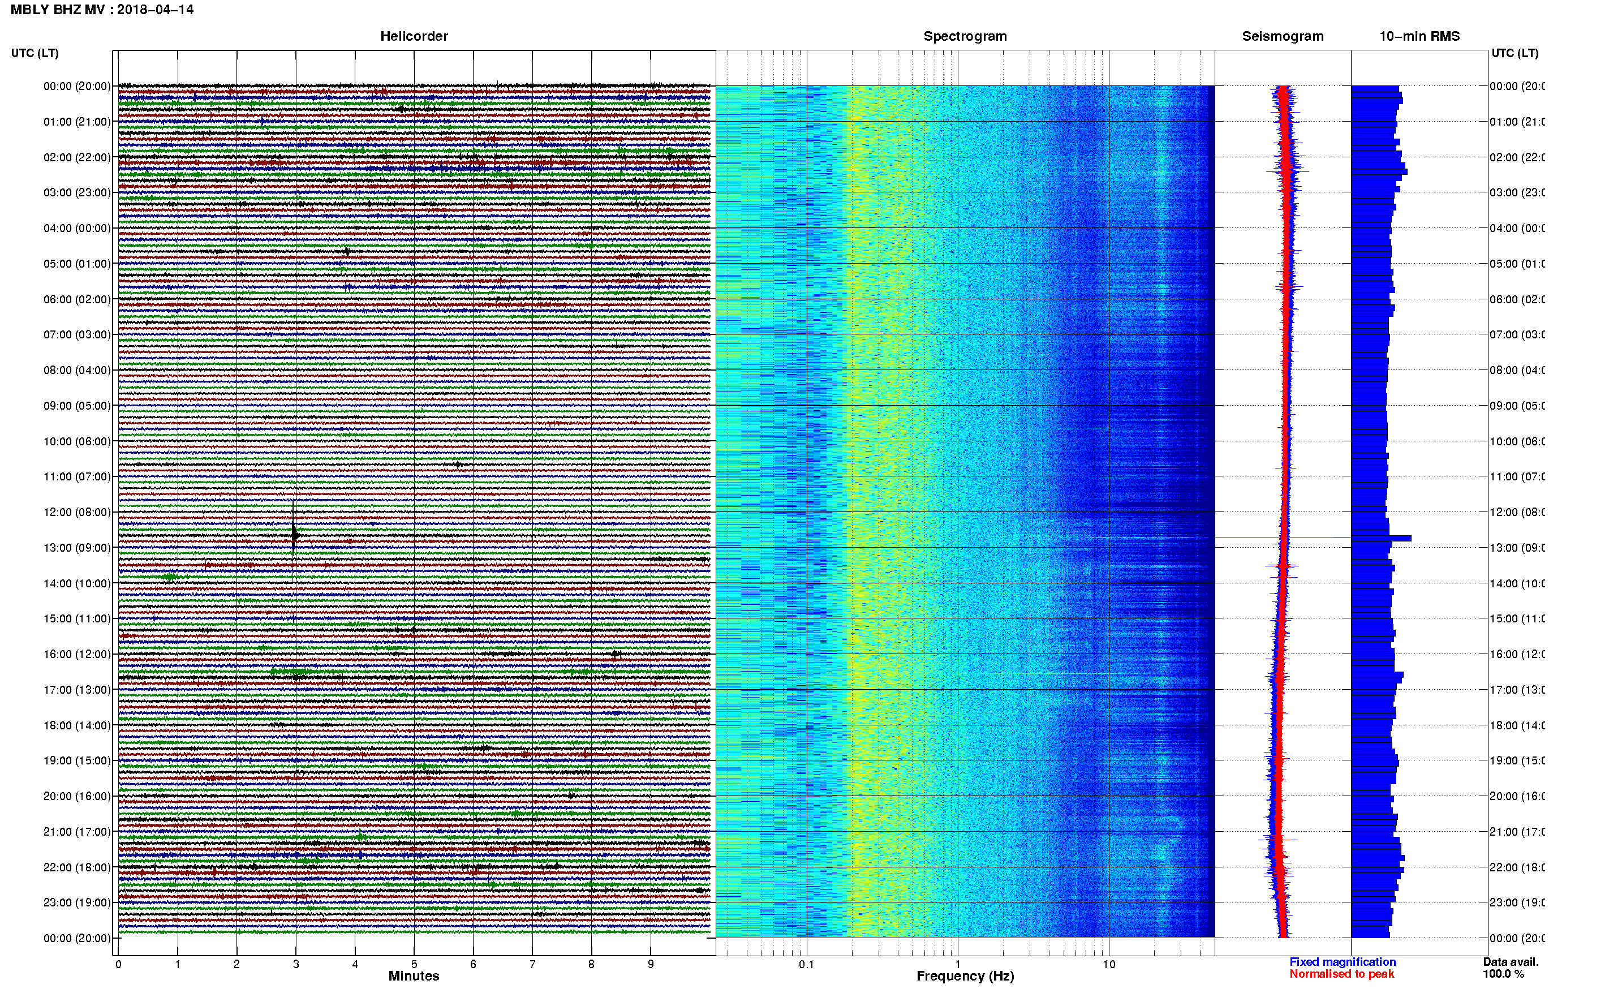The height and width of the screenshot is (1006, 1609).
Task: Click the left '14:00 (10:00)' time label
Action: [x=77, y=583]
